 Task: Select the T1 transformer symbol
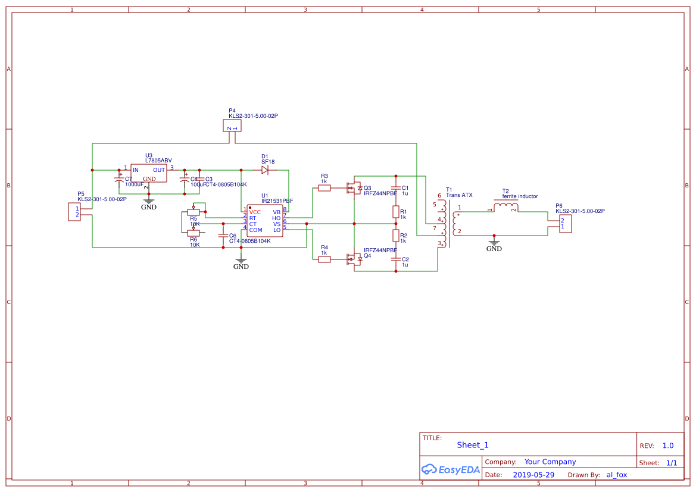tap(450, 223)
